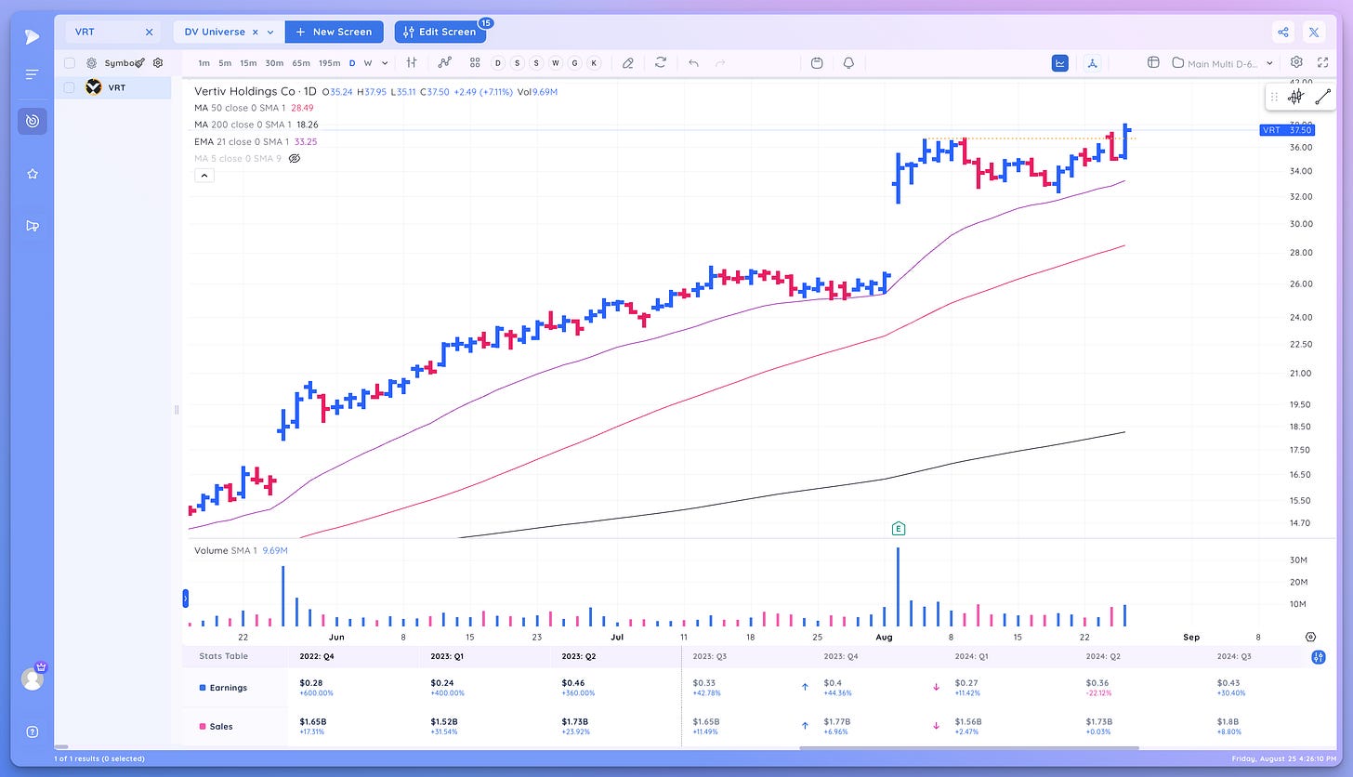Toggle the first circled S quick button

[x=517, y=62]
